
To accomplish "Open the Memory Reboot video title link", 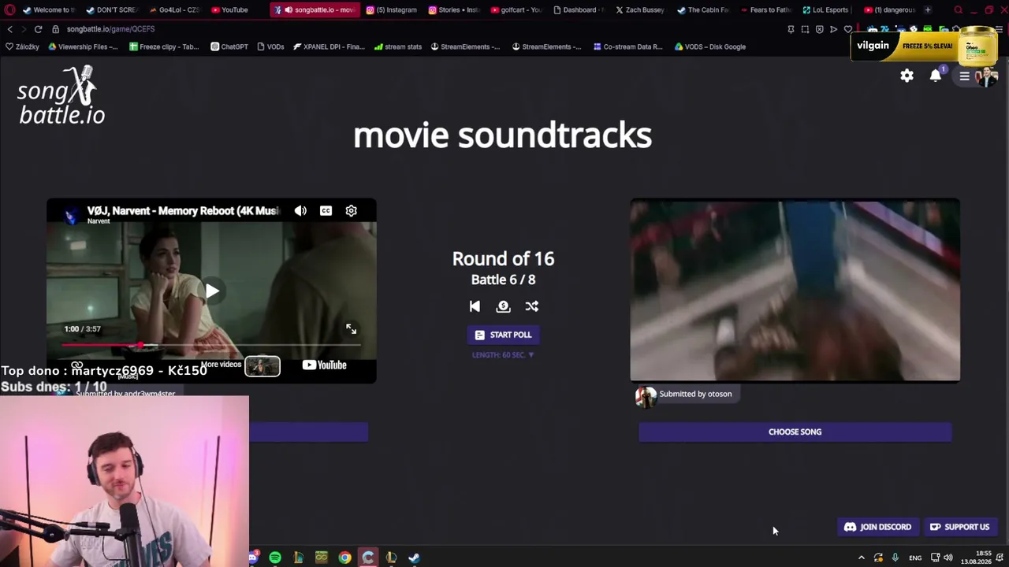I will click(x=183, y=210).
